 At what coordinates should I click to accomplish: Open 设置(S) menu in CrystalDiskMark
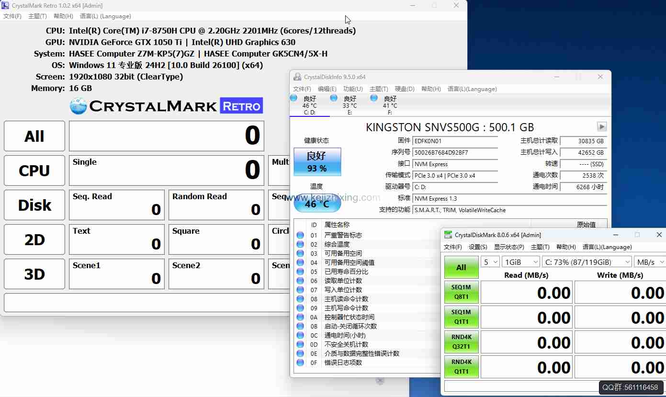pyautogui.click(x=478, y=247)
